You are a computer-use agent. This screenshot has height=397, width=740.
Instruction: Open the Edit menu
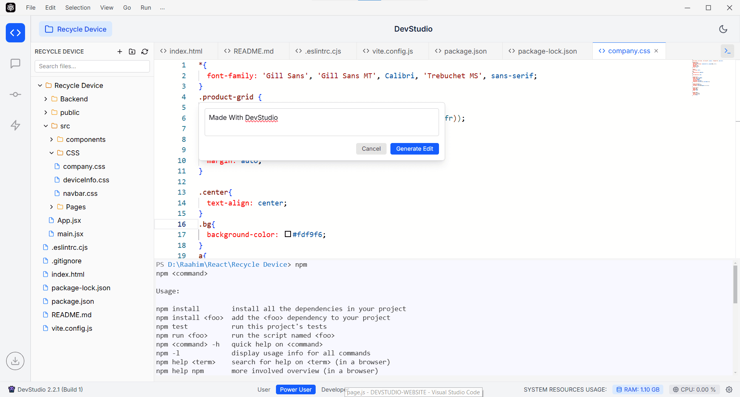point(50,8)
